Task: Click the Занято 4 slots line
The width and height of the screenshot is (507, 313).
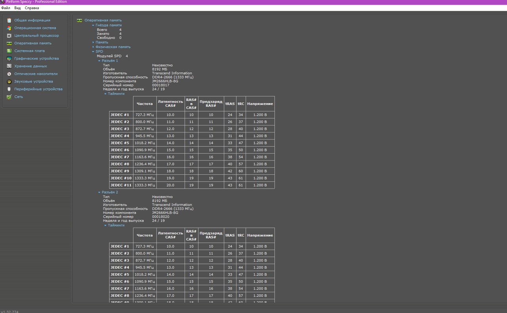Action: tap(109, 34)
